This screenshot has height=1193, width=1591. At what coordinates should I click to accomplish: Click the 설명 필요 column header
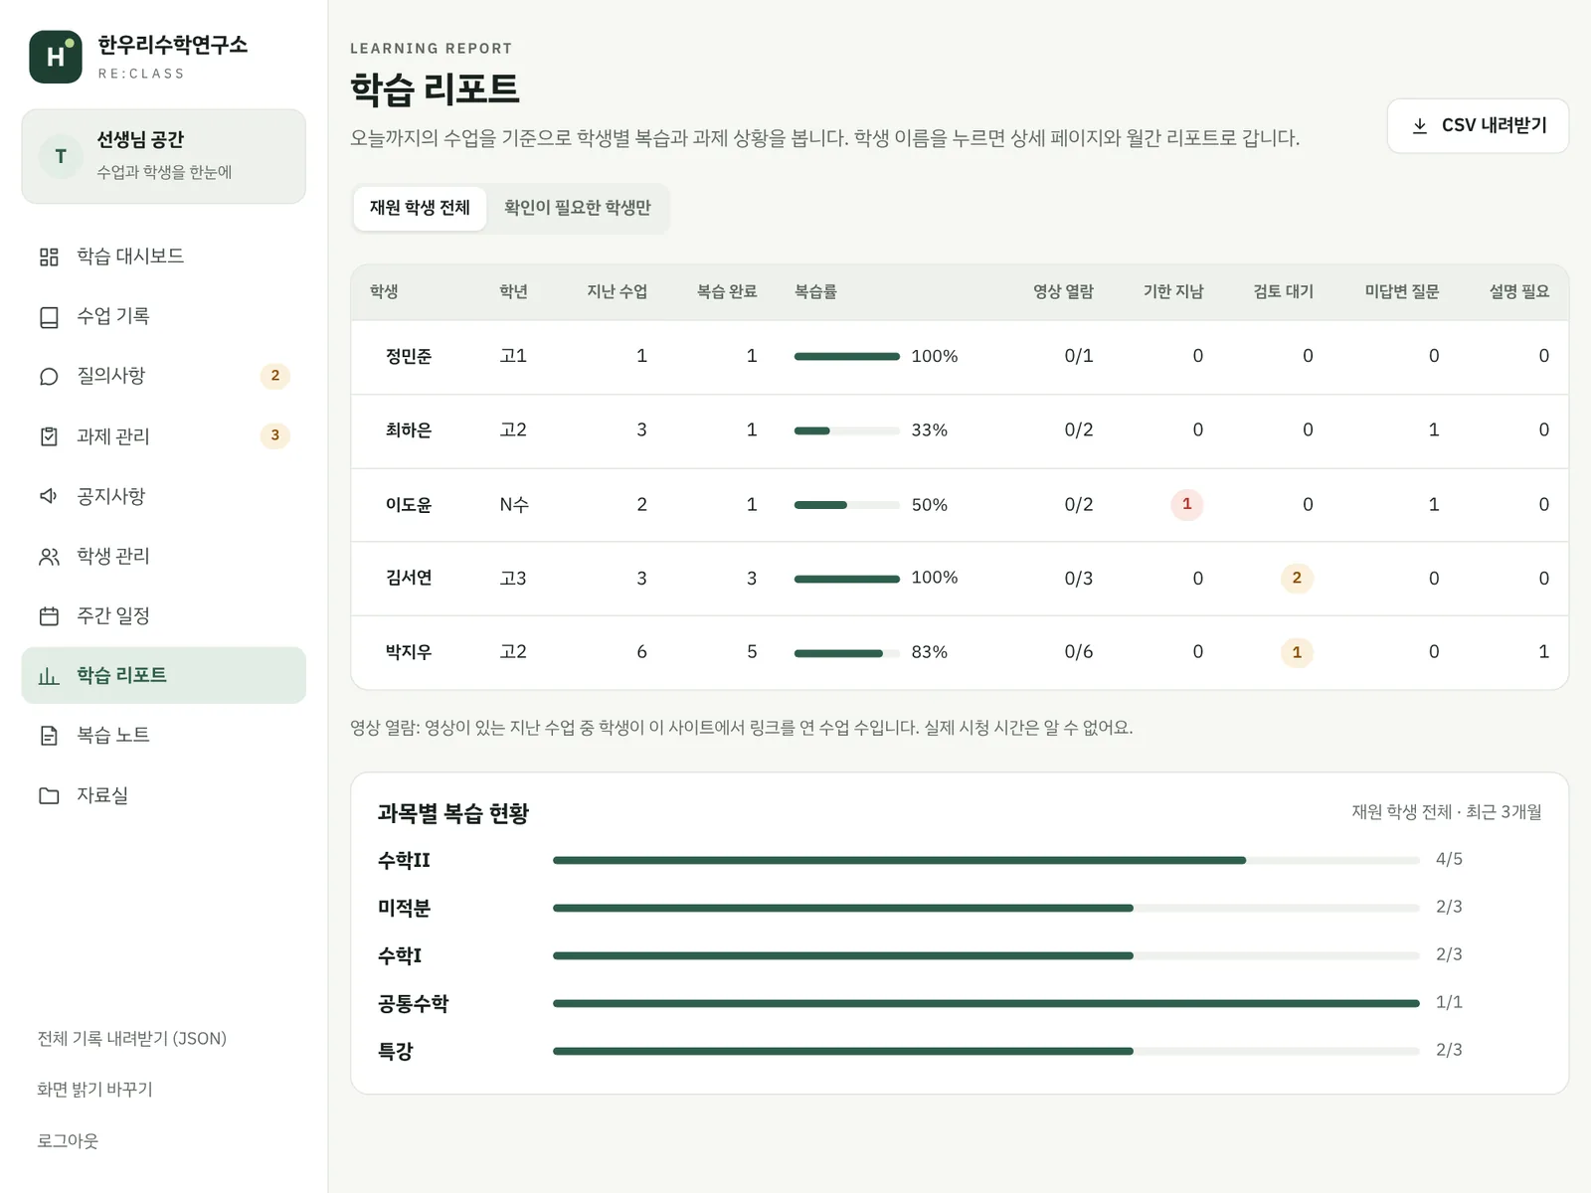tap(1519, 291)
